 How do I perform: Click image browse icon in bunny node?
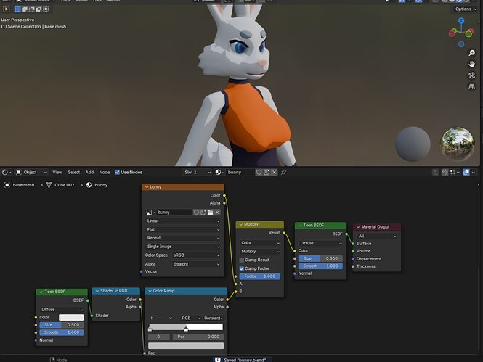tap(150, 213)
